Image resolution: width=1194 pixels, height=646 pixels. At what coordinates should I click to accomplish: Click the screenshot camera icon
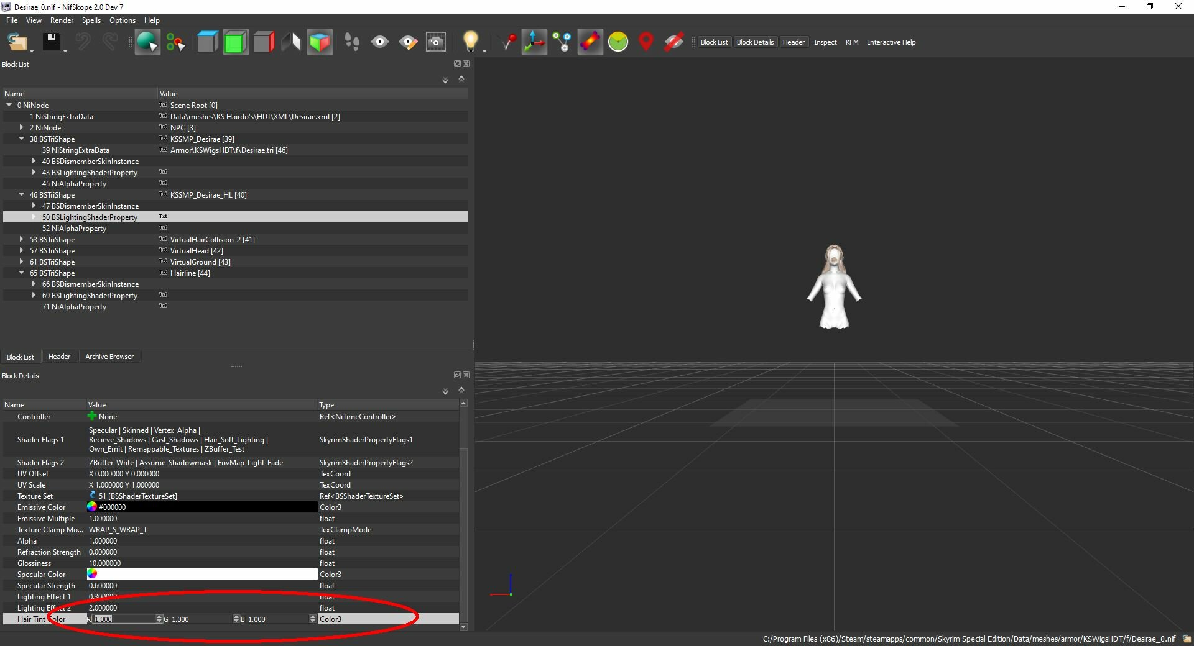pyautogui.click(x=436, y=42)
